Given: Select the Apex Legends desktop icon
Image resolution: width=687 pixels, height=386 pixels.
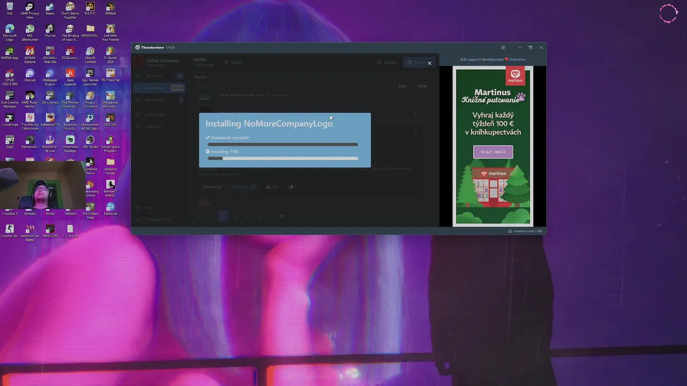Looking at the screenshot, I should [x=70, y=77].
